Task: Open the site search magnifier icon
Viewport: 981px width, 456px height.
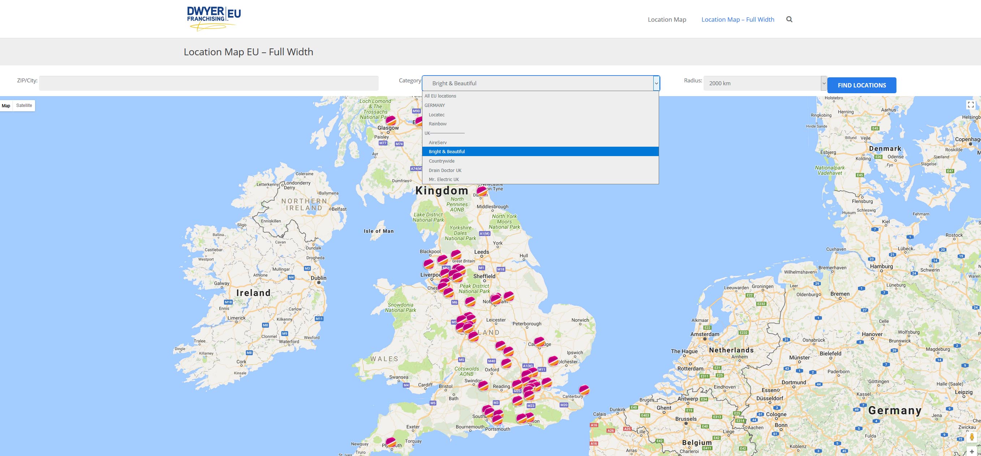Action: [789, 20]
